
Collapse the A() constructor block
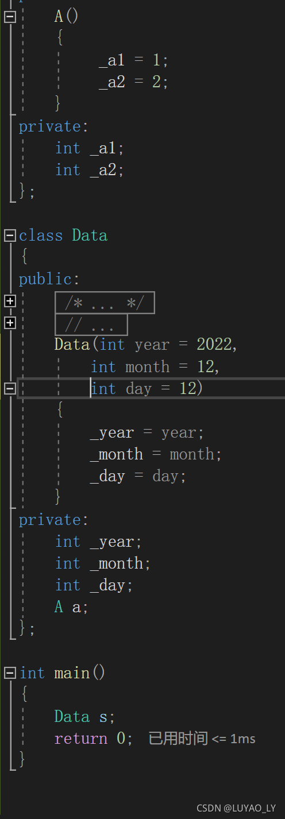coord(9,17)
